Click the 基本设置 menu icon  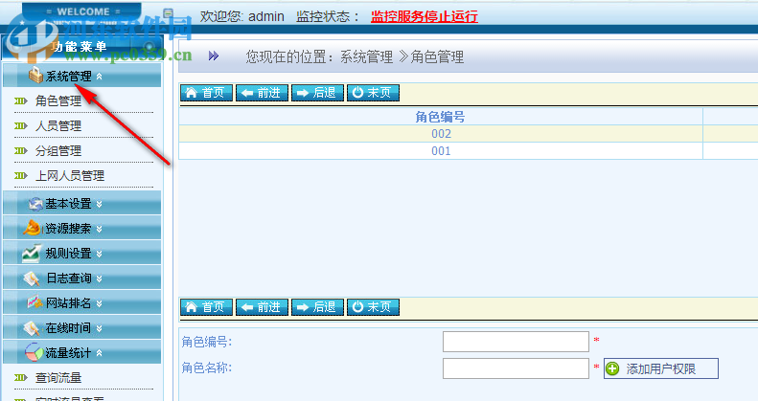(x=35, y=204)
